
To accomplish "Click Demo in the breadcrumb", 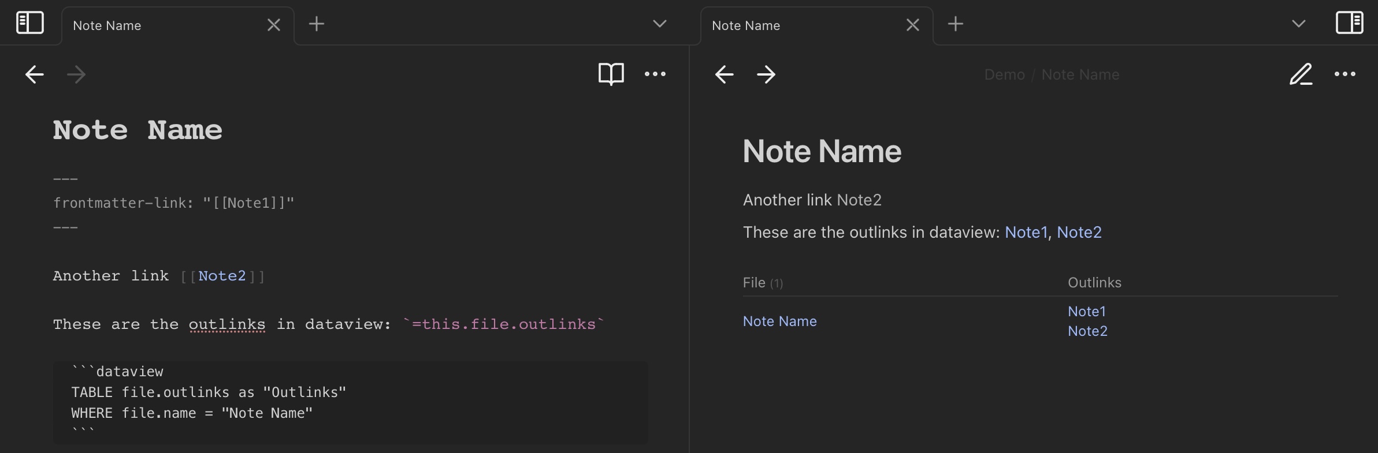I will pos(1005,75).
